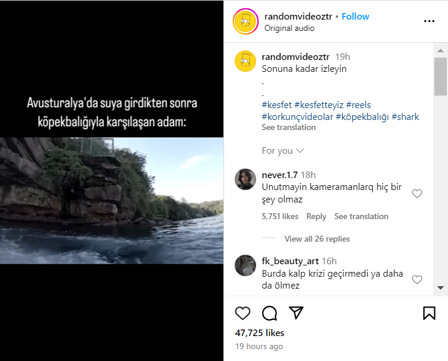See translation of the caption

289,128
